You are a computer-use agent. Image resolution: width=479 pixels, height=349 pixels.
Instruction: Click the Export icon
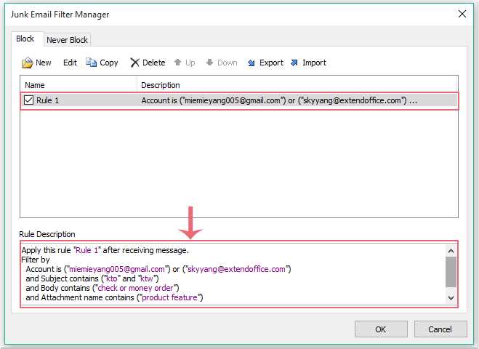coord(251,63)
